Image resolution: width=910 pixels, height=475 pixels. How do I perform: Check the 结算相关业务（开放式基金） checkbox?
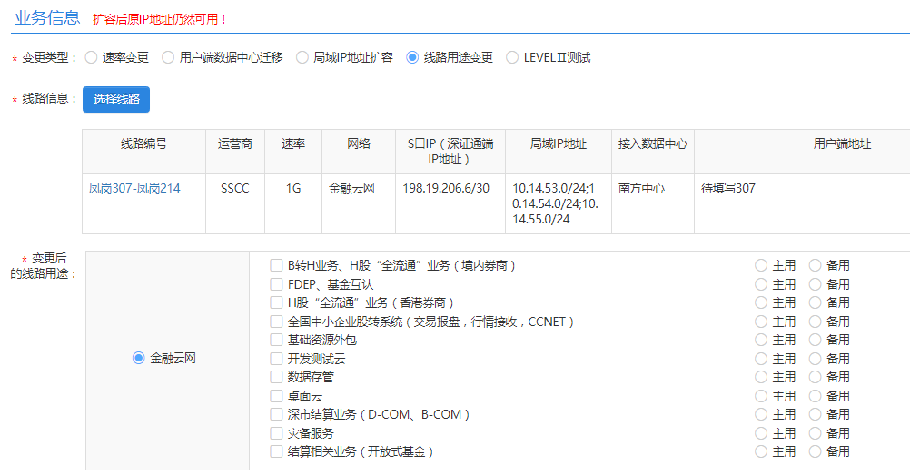point(276,451)
